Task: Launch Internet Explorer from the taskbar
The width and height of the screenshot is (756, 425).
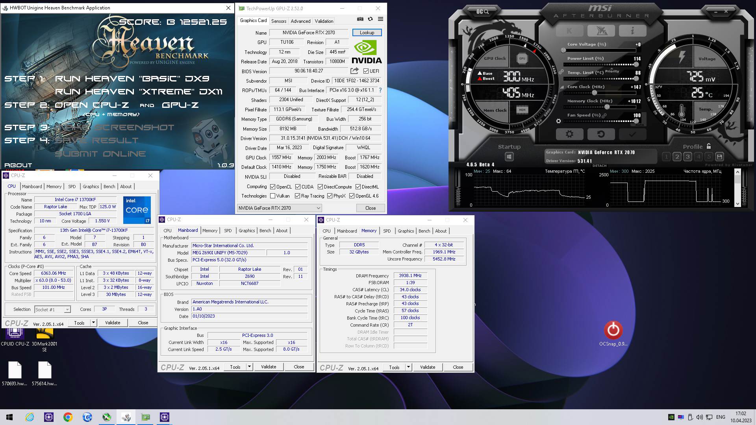Action: [x=30, y=417]
